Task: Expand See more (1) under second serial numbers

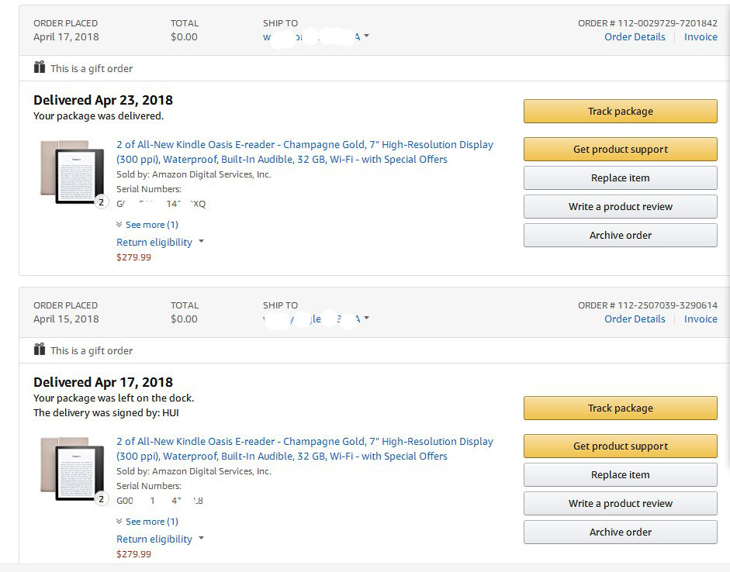Action: tap(147, 522)
